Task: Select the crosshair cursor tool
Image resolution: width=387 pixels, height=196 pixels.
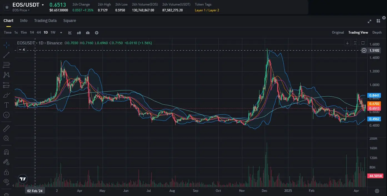Action: click(x=6, y=45)
